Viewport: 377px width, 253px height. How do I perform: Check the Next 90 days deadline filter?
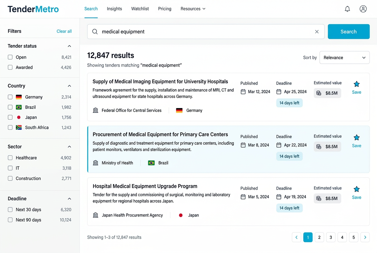tap(10, 220)
